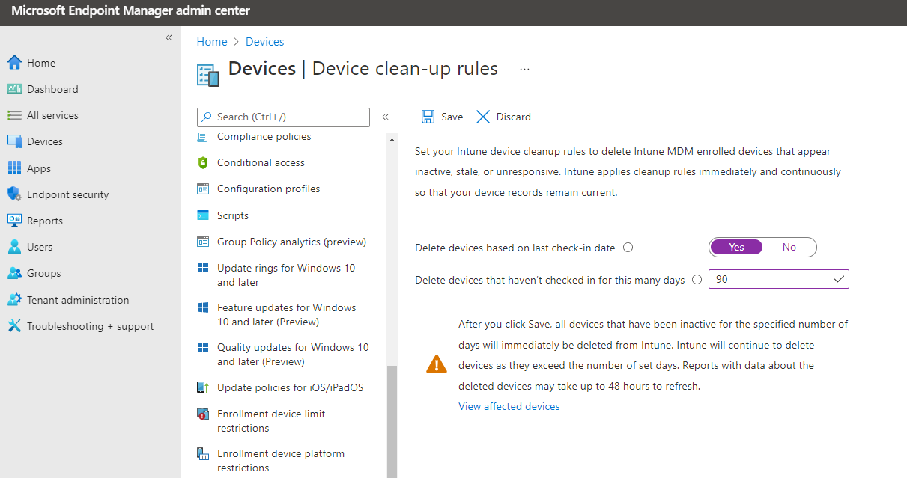Open the View affected devices link
The image size is (907, 478).
click(x=509, y=406)
